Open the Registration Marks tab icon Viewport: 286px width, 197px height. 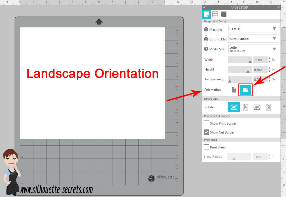[223, 14]
